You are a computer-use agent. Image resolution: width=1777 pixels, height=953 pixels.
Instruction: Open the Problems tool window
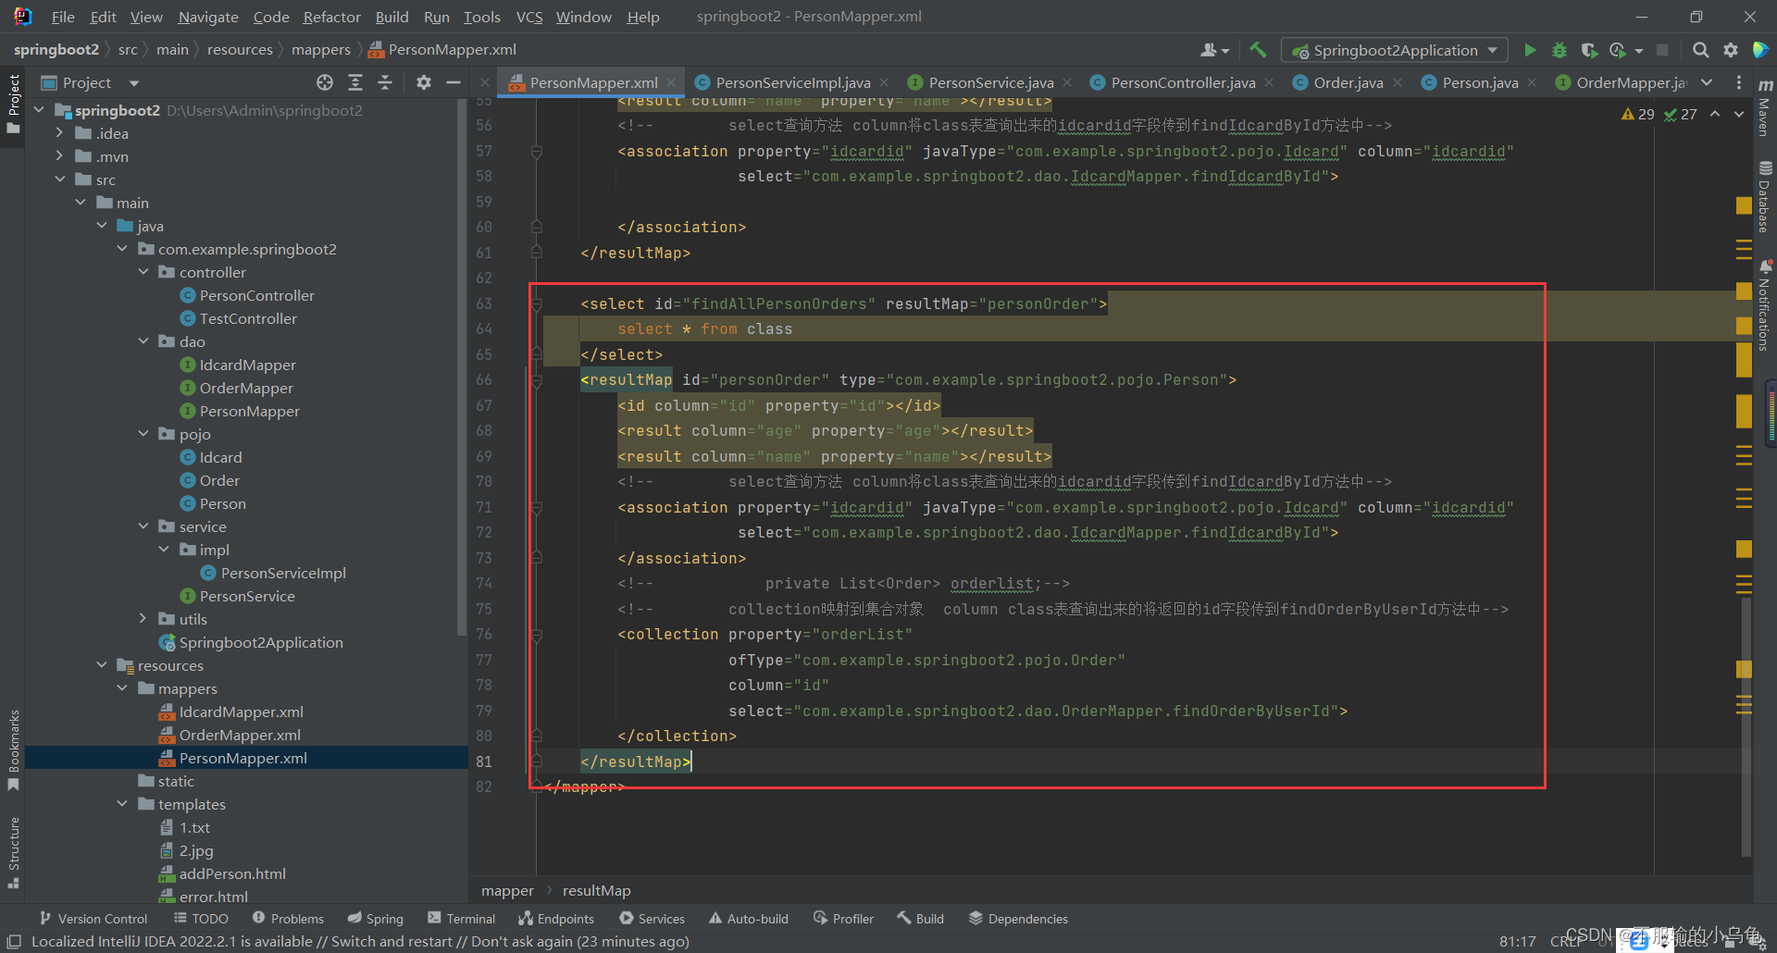288,919
